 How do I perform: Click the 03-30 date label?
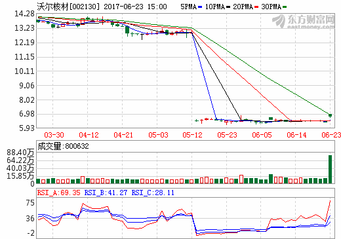(x=54, y=135)
